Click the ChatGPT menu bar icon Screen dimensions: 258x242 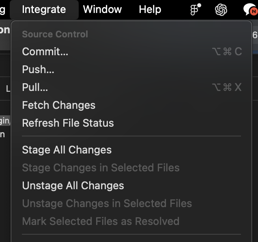point(221,9)
